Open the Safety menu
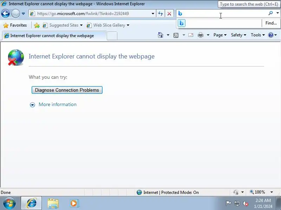Viewport: 281px width, 210px height. pyautogui.click(x=238, y=35)
